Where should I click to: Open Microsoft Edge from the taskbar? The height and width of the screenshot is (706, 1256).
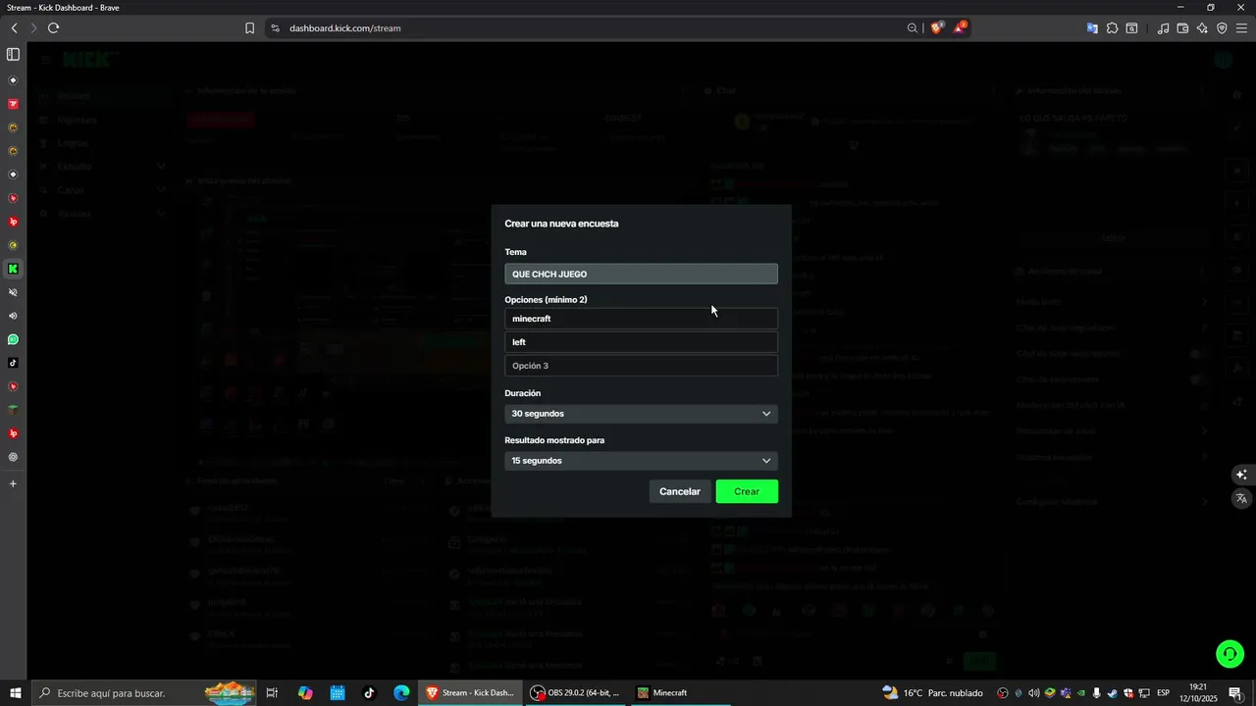(x=401, y=693)
